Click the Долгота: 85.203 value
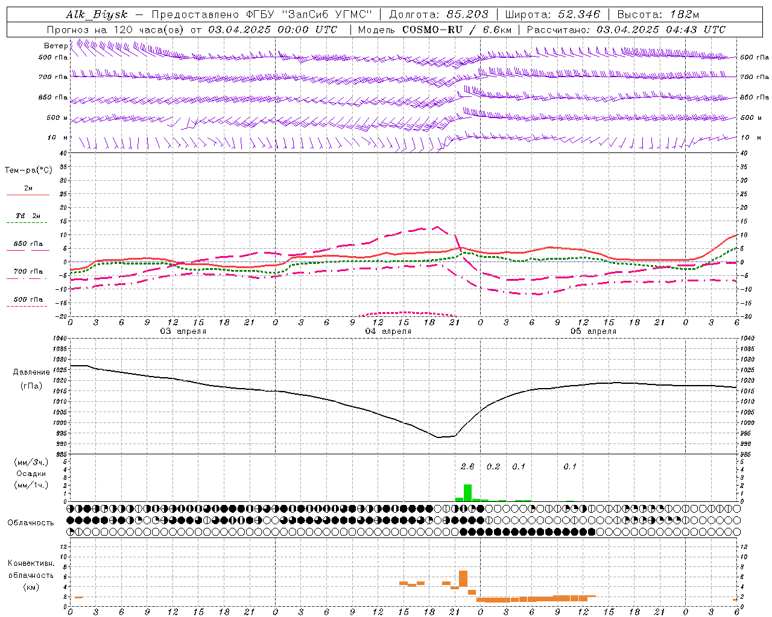The image size is (772, 617). 439,14
